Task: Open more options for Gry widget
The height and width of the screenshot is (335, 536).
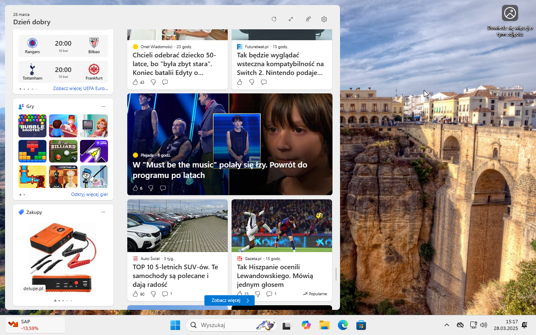Action: point(103,106)
